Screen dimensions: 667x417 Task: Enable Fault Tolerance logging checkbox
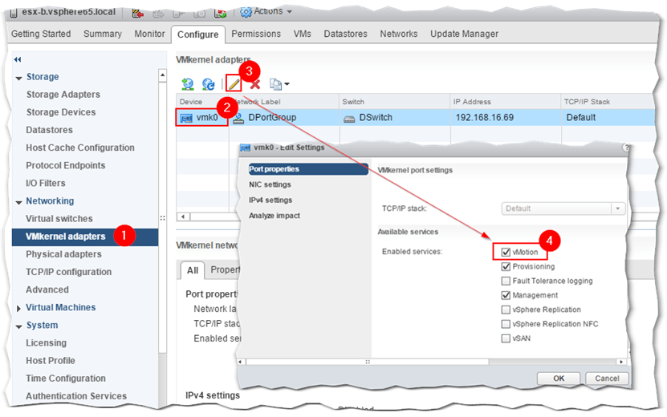point(506,281)
